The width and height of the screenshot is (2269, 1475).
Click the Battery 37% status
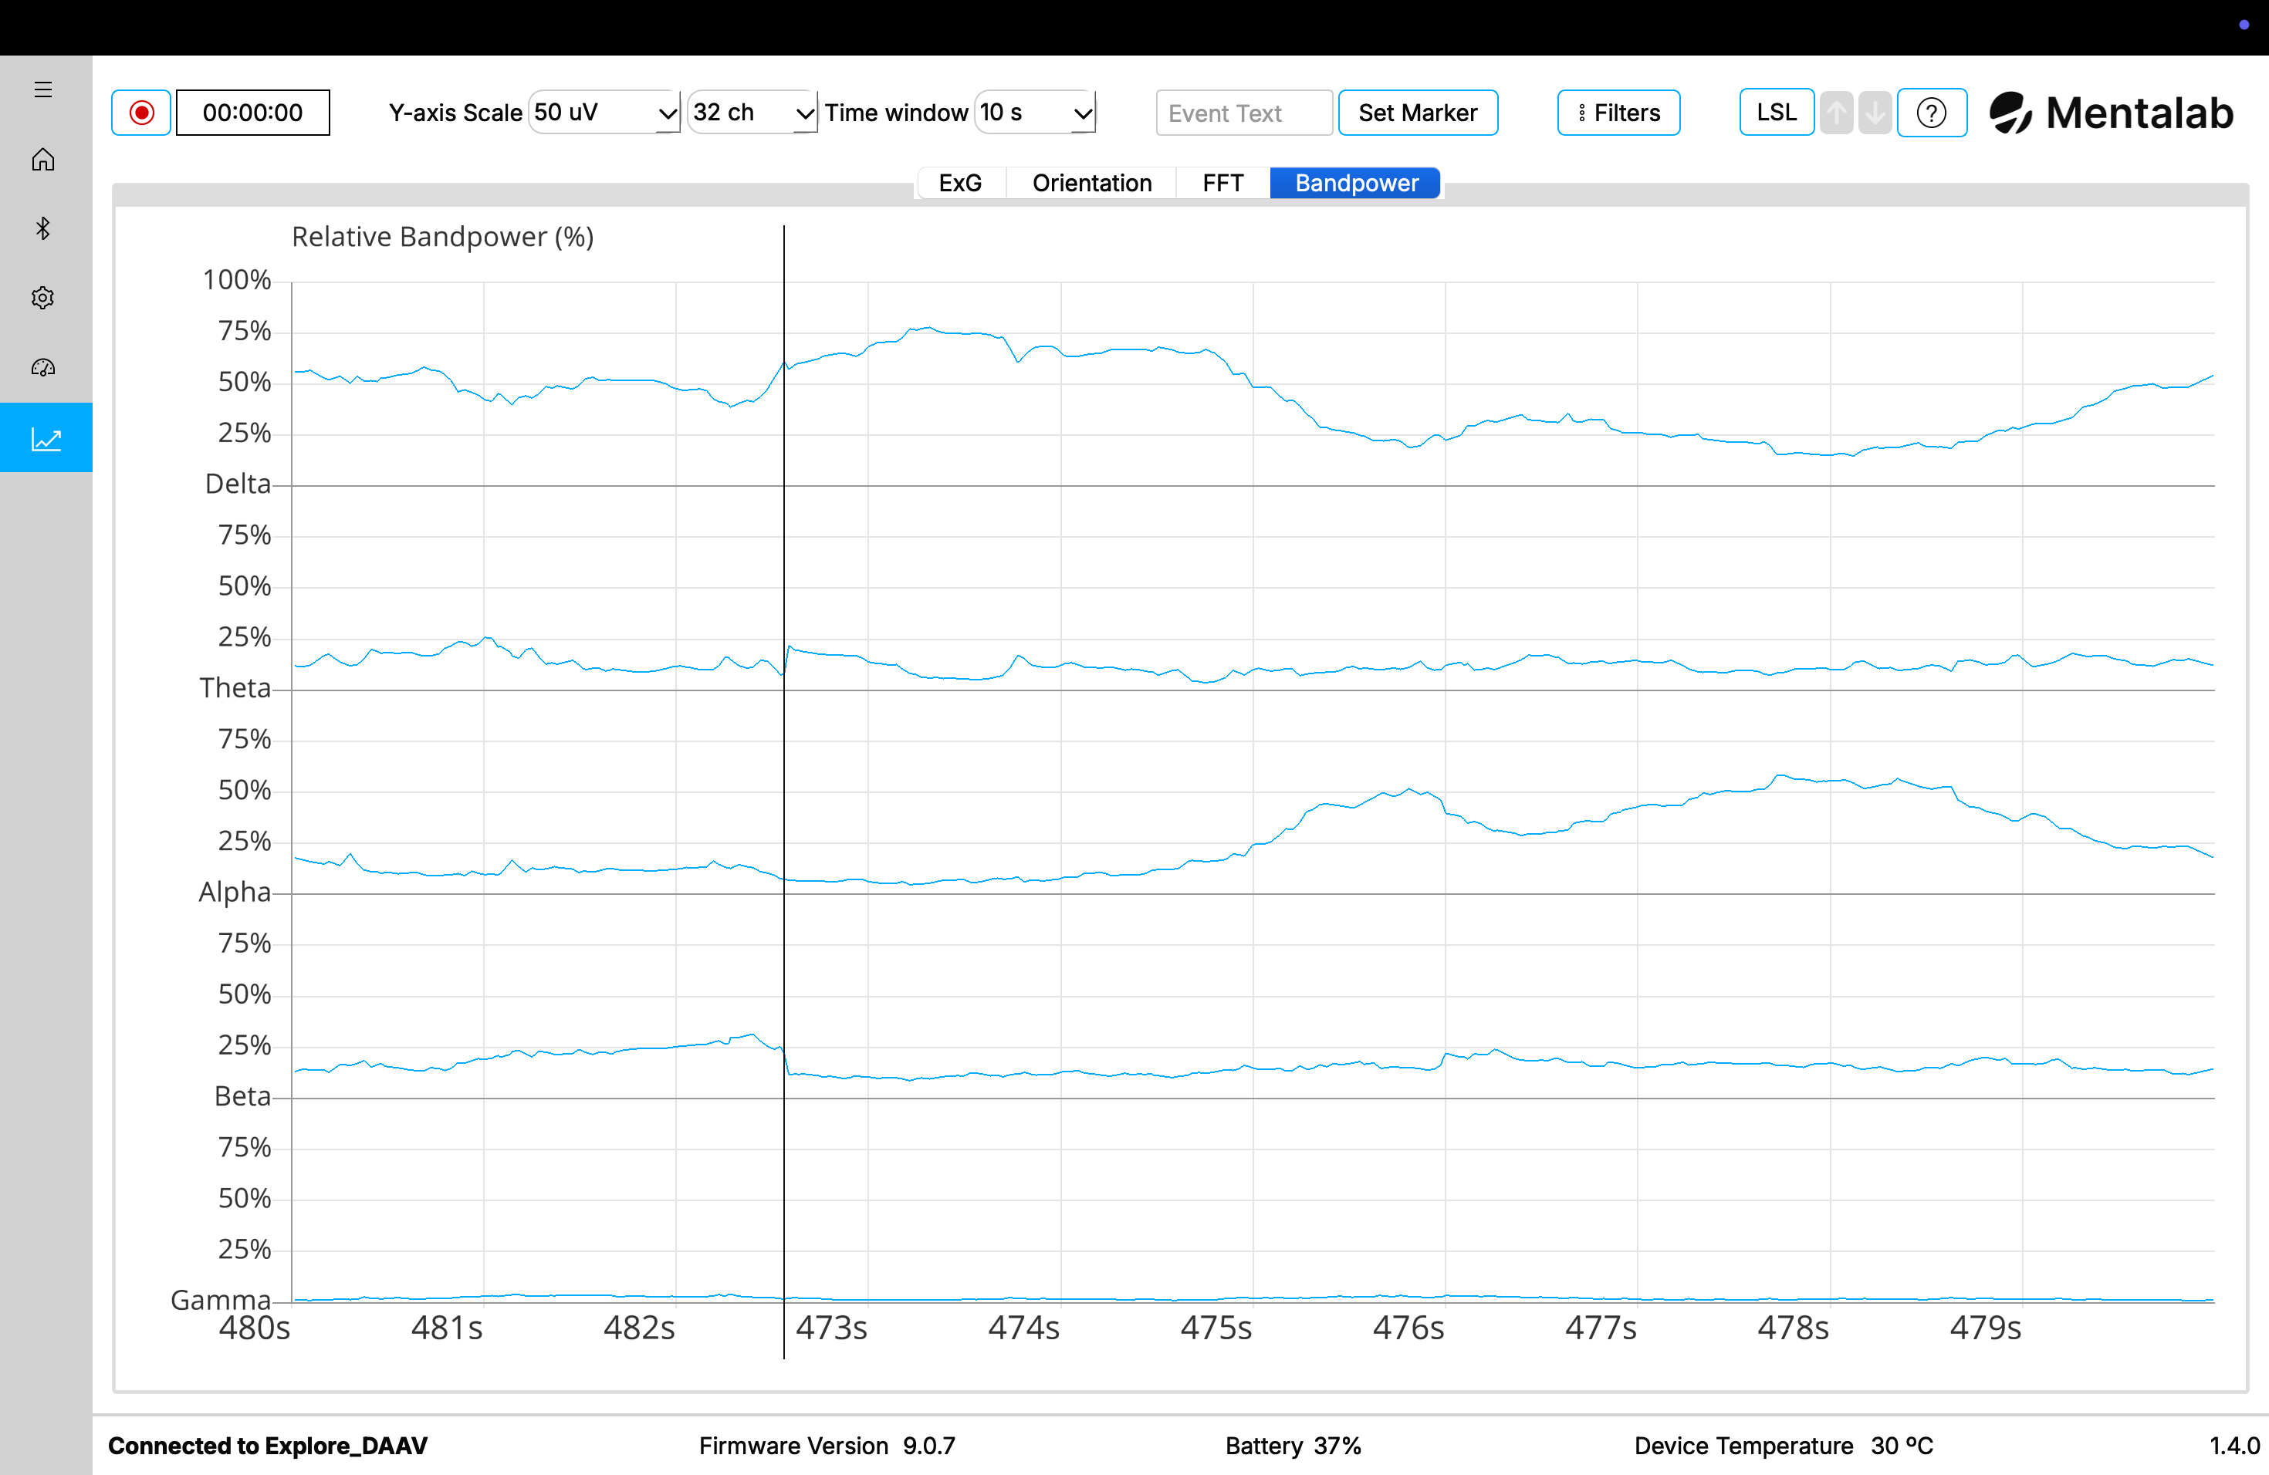click(1293, 1446)
